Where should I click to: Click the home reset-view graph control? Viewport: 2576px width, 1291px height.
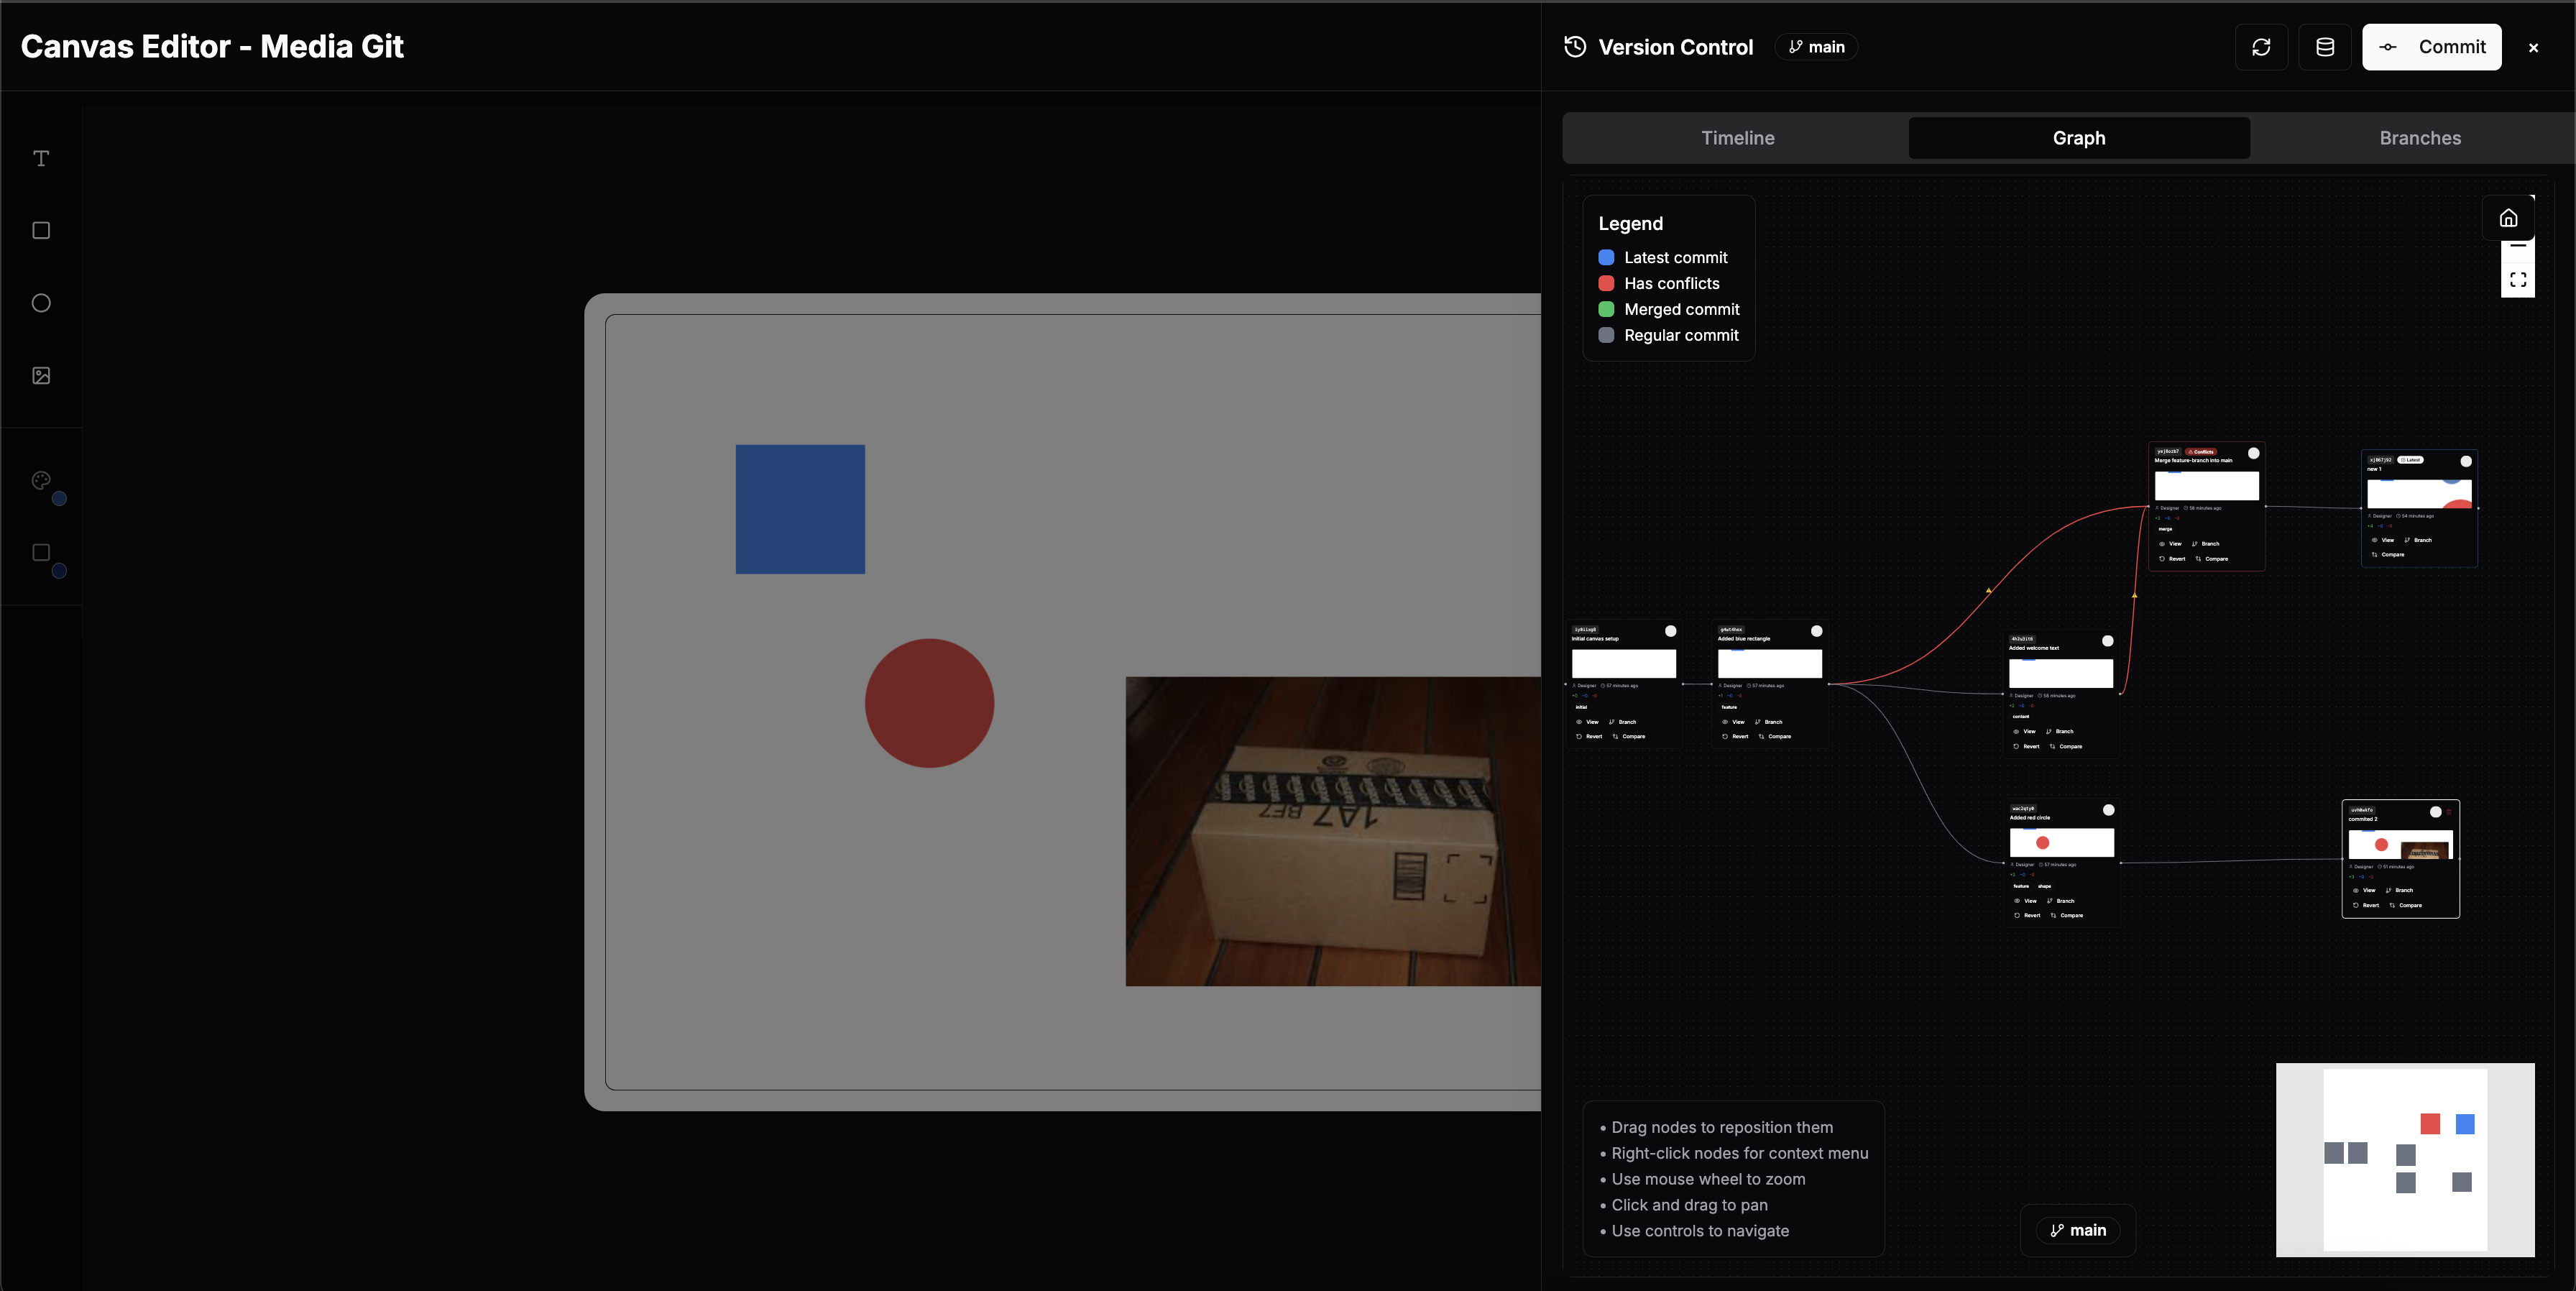tap(2508, 218)
